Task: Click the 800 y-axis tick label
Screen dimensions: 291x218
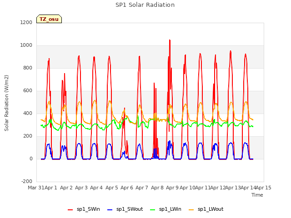Action: click(x=28, y=68)
